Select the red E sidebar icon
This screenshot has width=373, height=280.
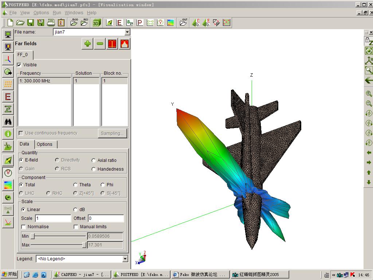[8, 97]
